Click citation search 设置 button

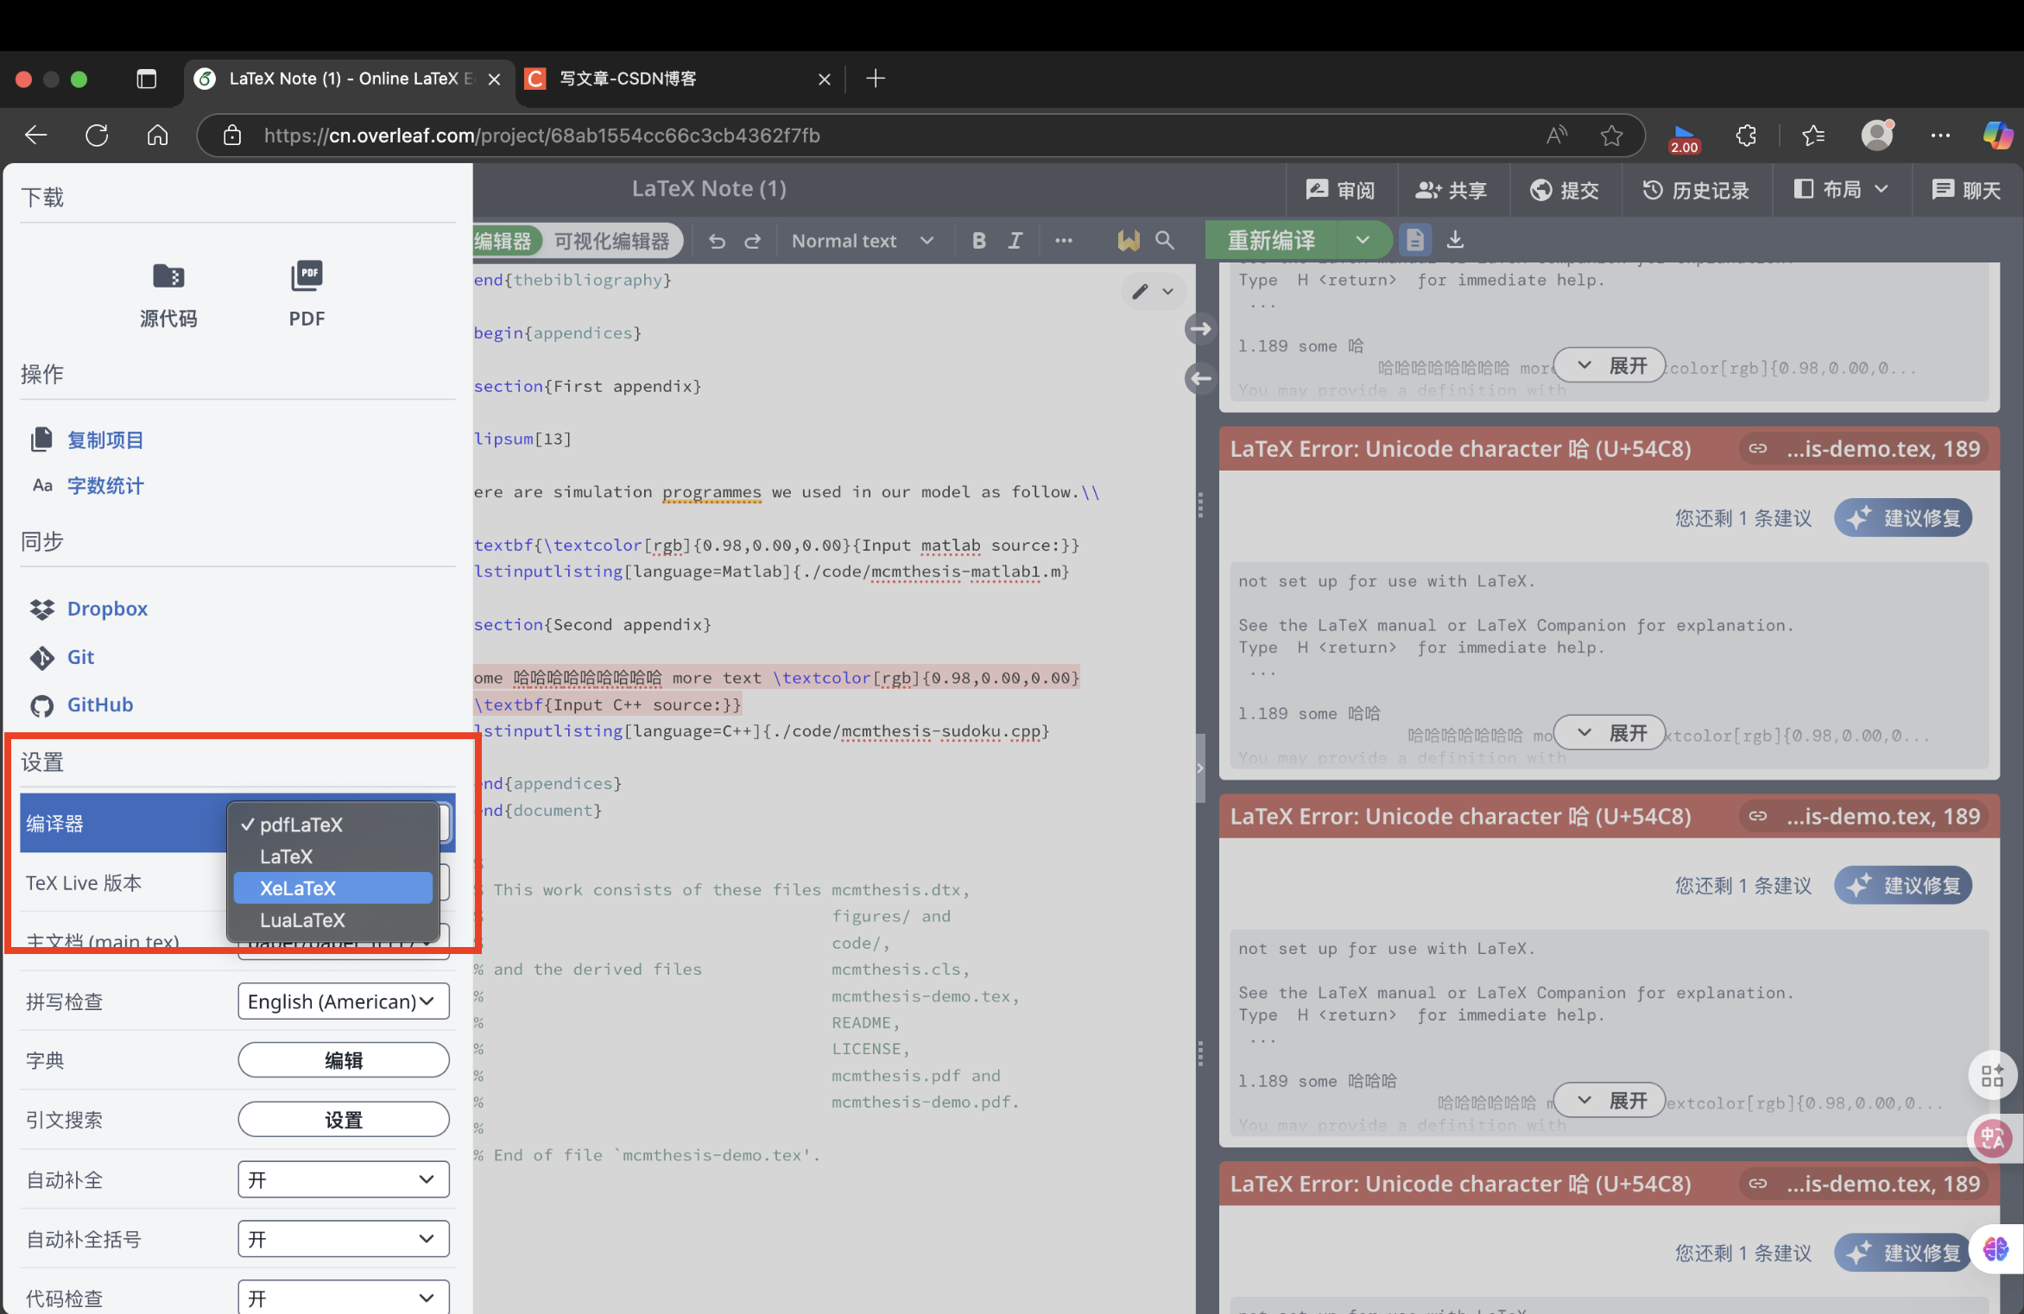(x=344, y=1120)
